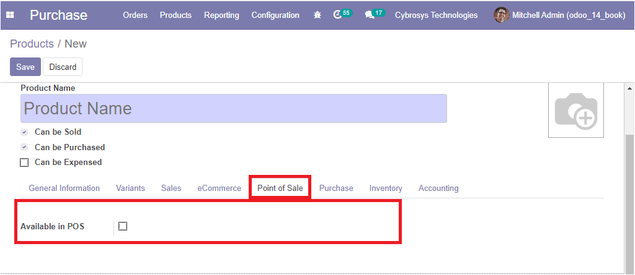Click the New breadcrumb text
The image size is (635, 275).
[76, 44]
